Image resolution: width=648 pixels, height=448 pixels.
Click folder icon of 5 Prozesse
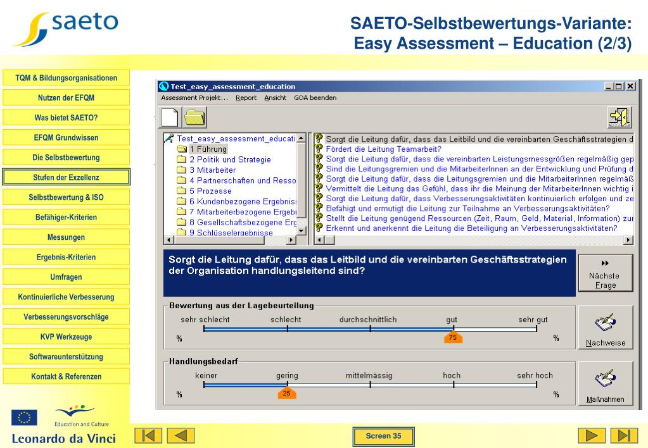182,190
